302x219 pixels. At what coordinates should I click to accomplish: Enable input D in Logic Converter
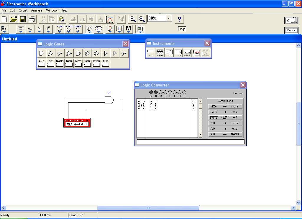[x=165, y=92]
